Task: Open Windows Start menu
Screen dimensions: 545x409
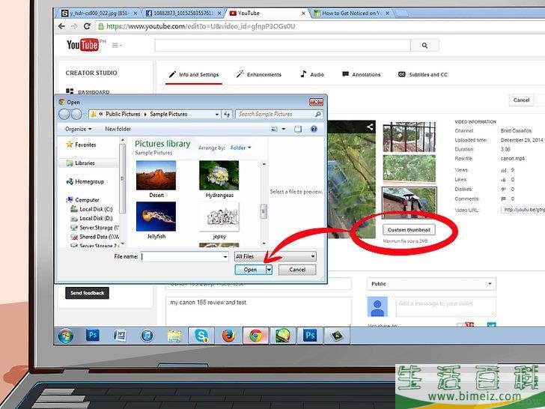Action: pos(65,336)
